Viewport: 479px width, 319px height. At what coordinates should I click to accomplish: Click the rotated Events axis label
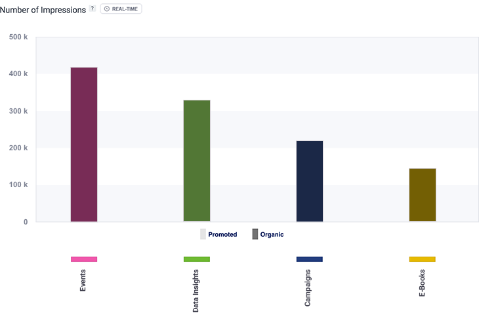(83, 280)
